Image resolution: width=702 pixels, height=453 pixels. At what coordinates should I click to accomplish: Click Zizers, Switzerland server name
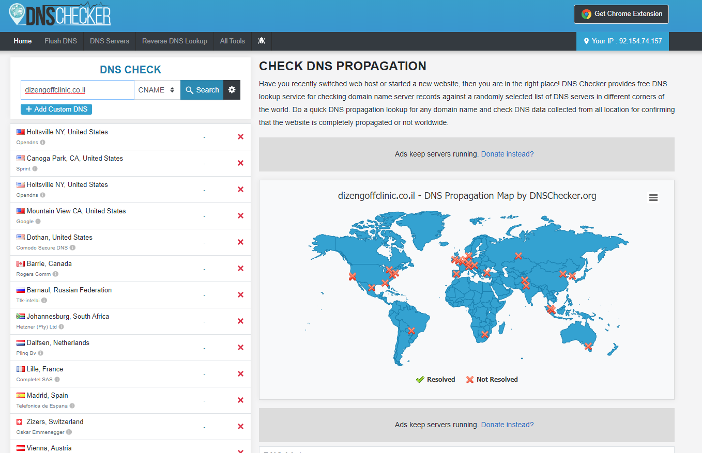pos(55,422)
